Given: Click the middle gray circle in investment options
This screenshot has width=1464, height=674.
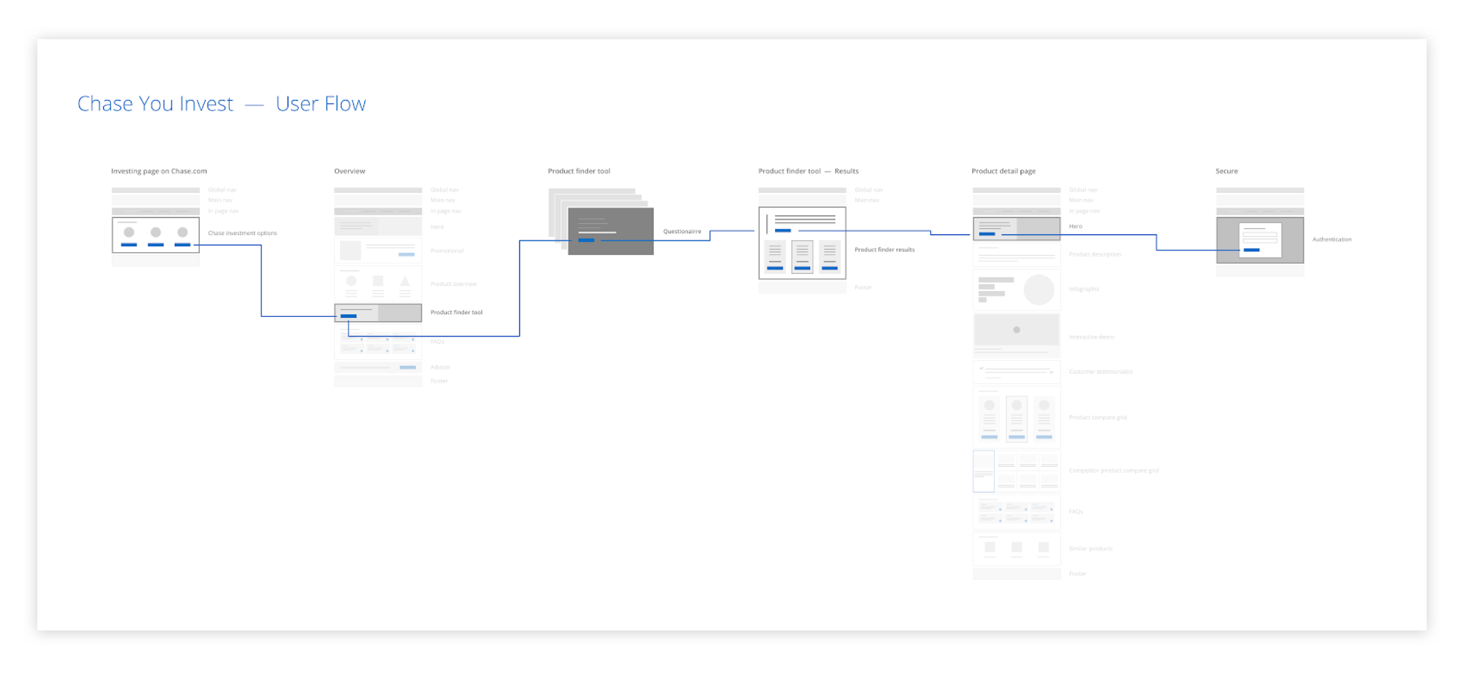Looking at the screenshot, I should [156, 232].
